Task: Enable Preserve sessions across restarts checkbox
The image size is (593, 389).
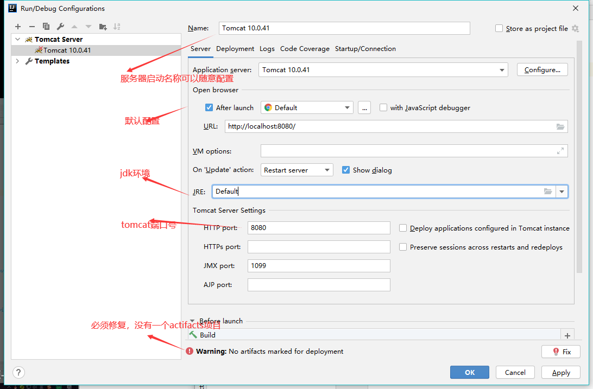Action: [x=403, y=247]
